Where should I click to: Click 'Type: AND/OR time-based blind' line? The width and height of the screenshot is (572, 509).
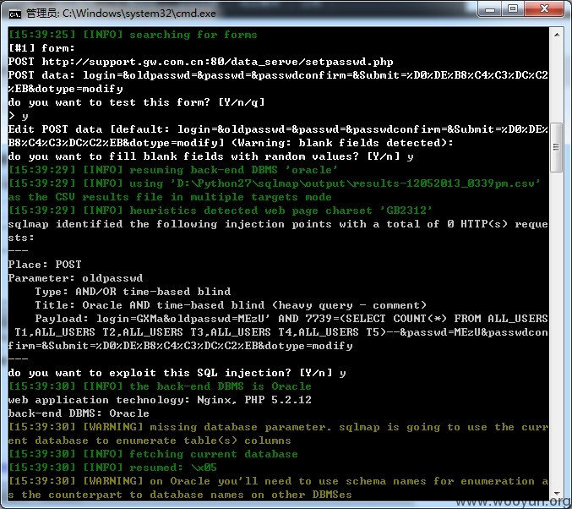[x=133, y=292]
